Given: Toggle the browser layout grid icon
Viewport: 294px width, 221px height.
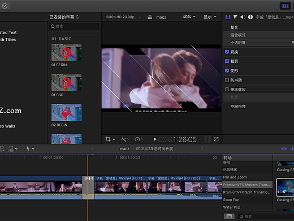Looking at the screenshot, I should pyautogui.click(x=285, y=6).
